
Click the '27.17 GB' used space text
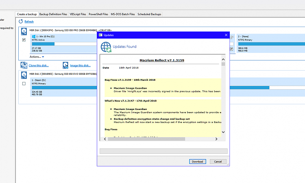click(36, 48)
